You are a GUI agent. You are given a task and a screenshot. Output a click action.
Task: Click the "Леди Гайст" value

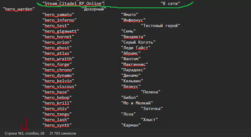(136, 48)
